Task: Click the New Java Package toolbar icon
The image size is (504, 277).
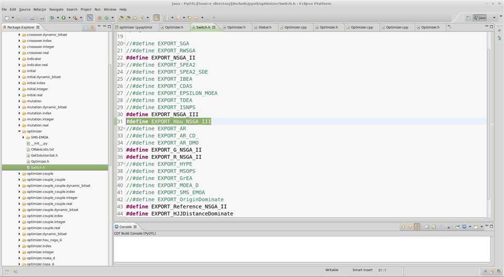Action: 100,18
